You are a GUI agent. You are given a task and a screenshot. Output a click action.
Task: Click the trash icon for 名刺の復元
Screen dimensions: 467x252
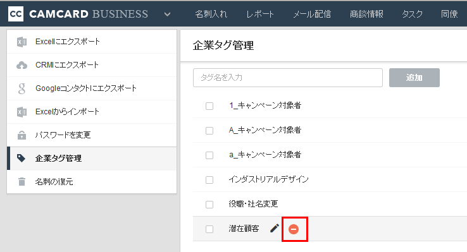(x=22, y=181)
